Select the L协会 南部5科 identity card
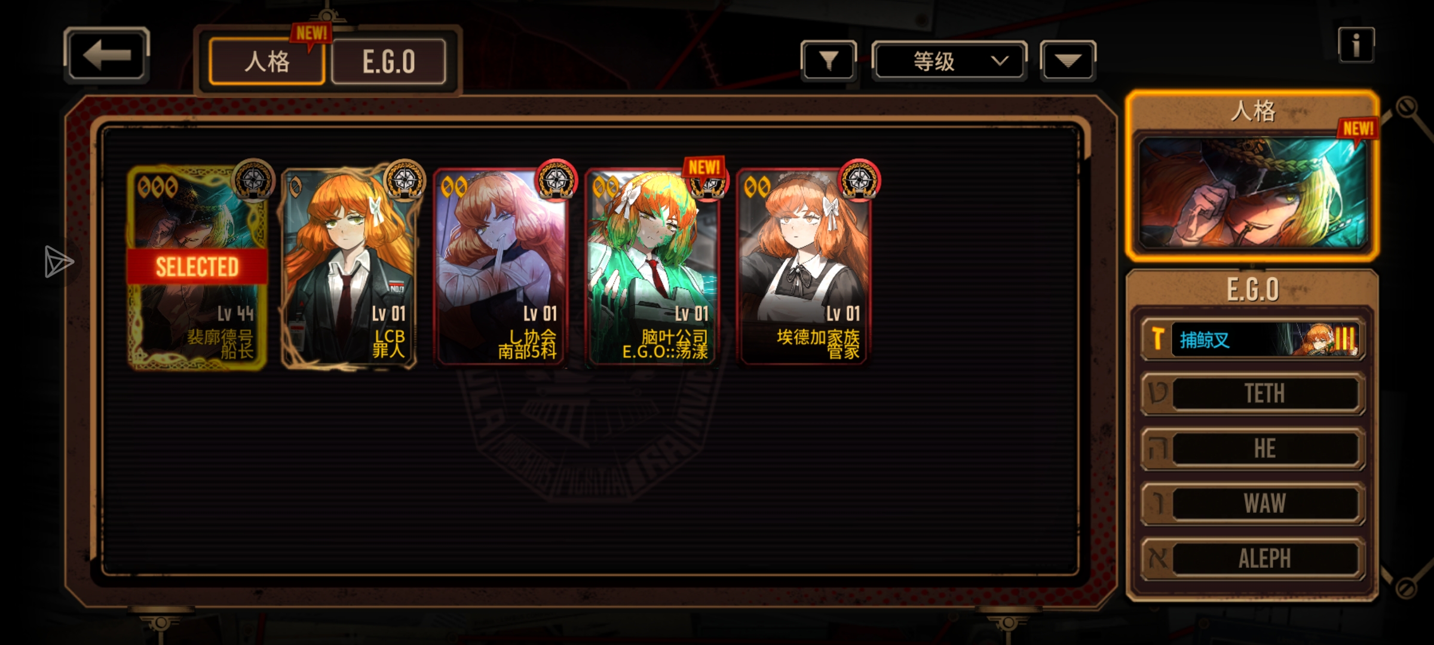Screen dimensions: 1434x645 (x=501, y=267)
